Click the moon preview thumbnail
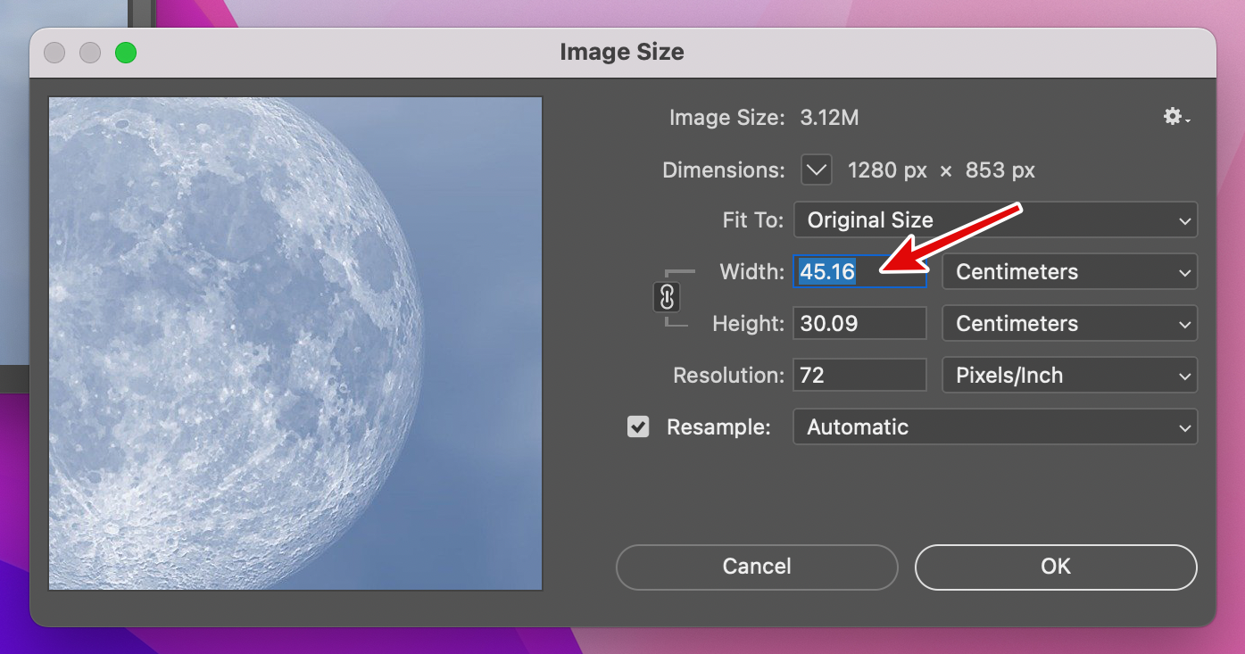The height and width of the screenshot is (654, 1245). pos(295,344)
